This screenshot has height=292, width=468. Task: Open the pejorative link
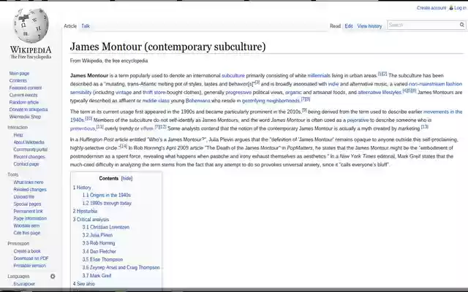point(358,120)
